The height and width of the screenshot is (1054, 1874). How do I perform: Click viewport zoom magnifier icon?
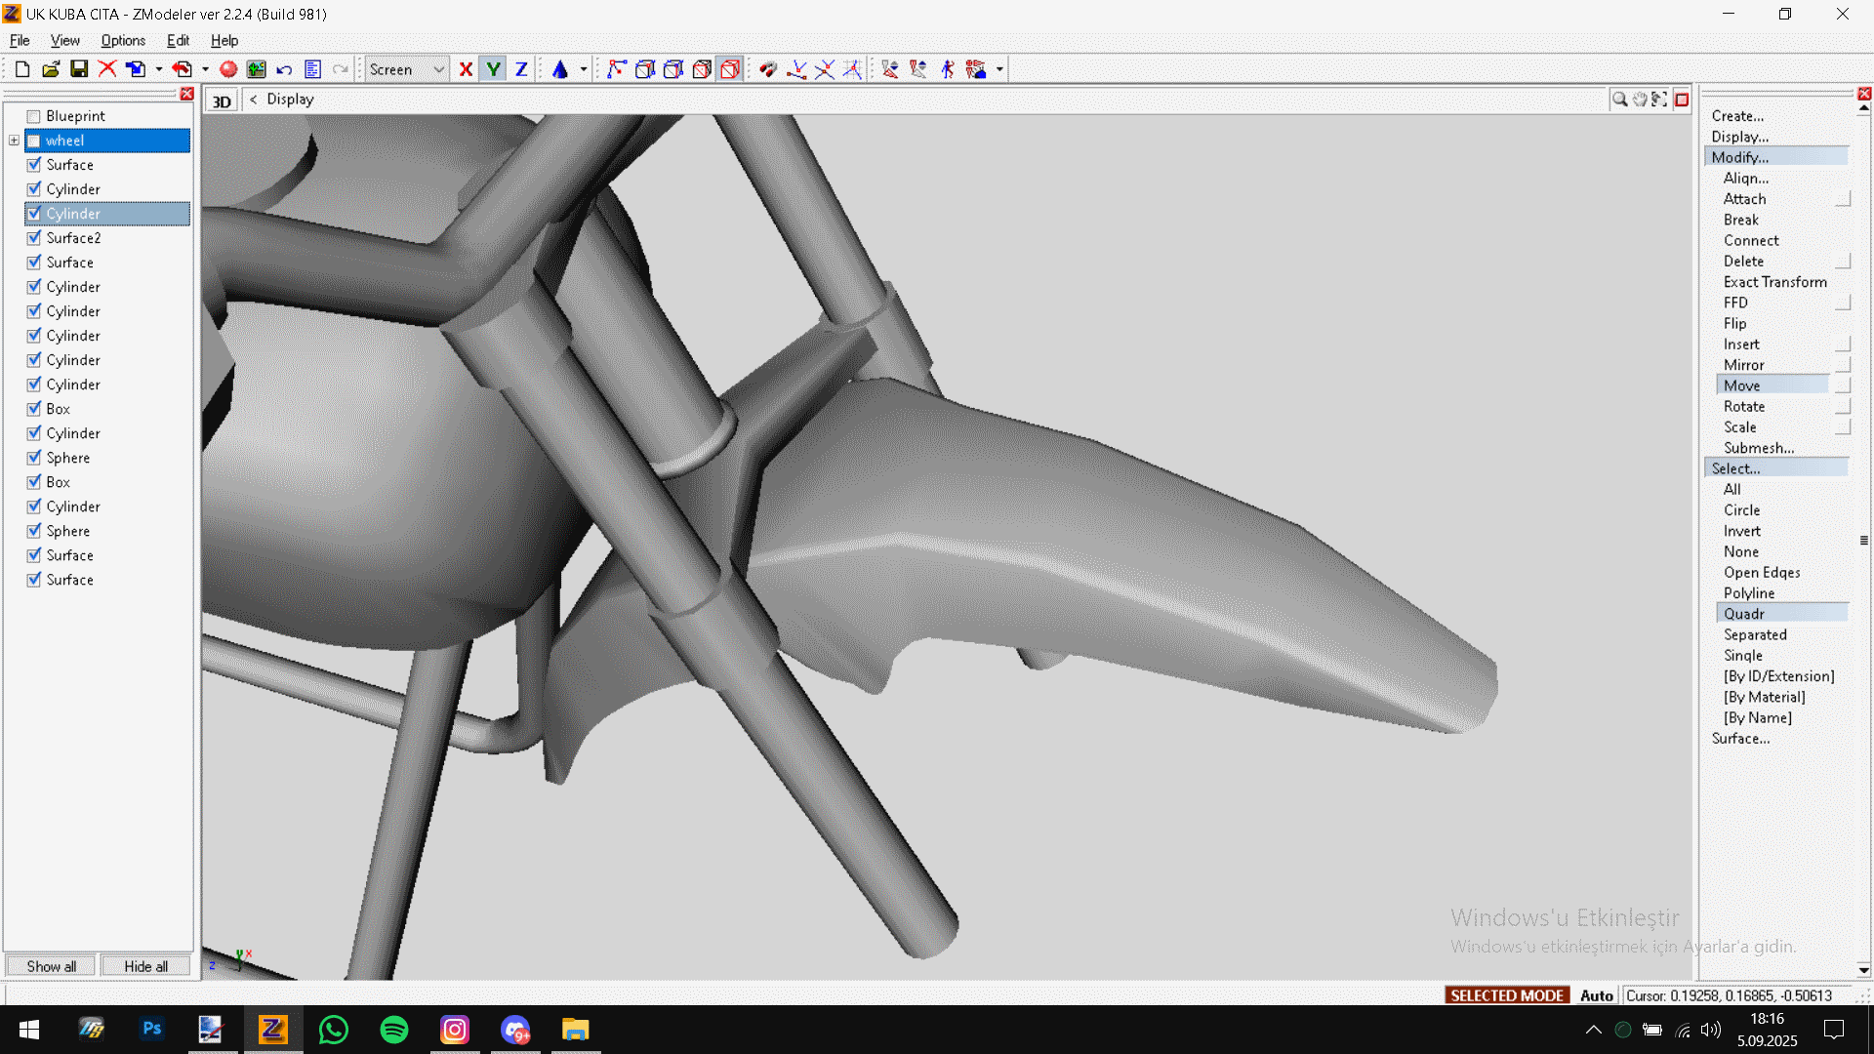point(1619,100)
